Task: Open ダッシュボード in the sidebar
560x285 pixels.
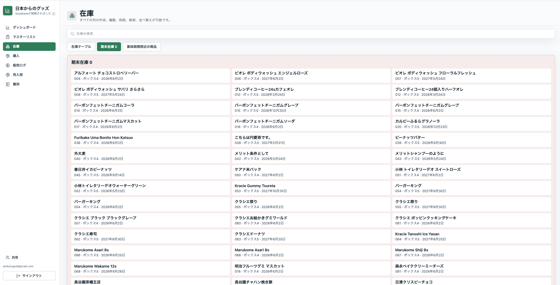Action: (29, 27)
